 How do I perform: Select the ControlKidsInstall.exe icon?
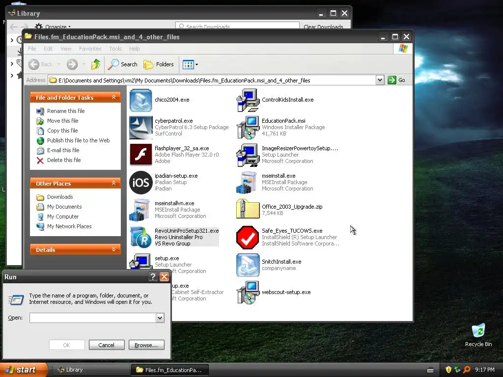click(248, 100)
